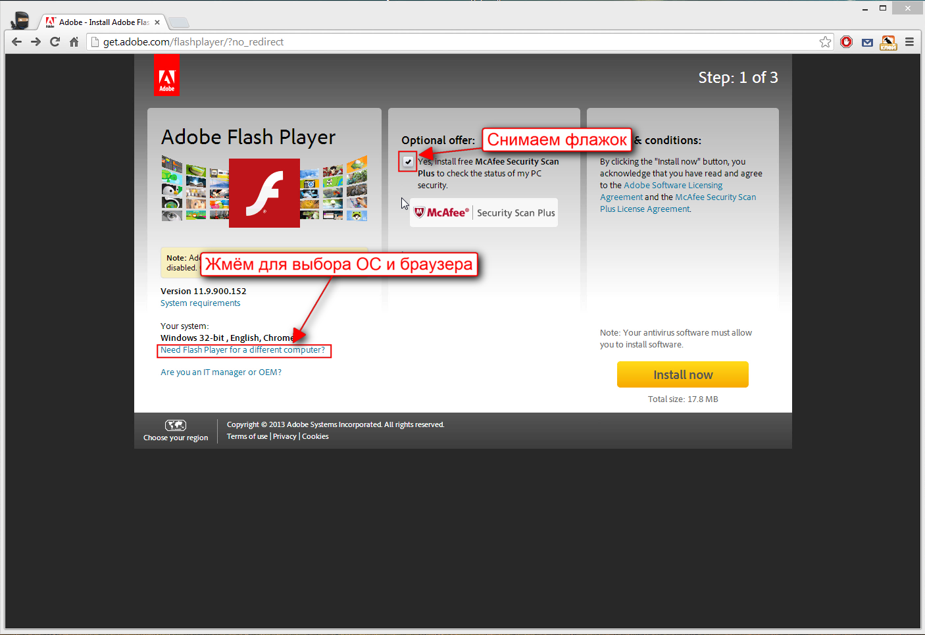Screen dimensions: 925x635
Task: Click the Adobe Flash Player heading
Action: (x=249, y=137)
